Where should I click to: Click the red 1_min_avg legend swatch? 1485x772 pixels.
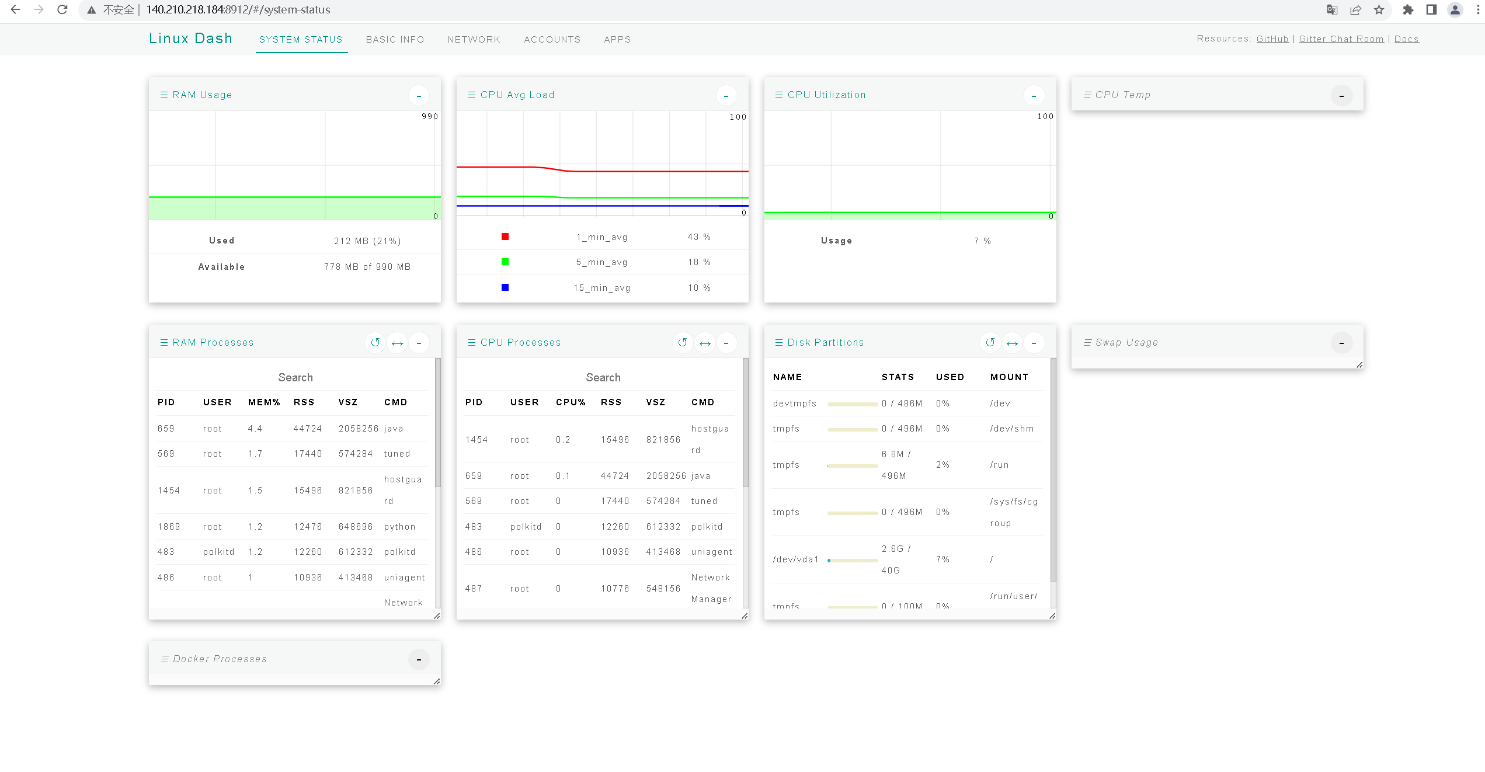click(505, 237)
